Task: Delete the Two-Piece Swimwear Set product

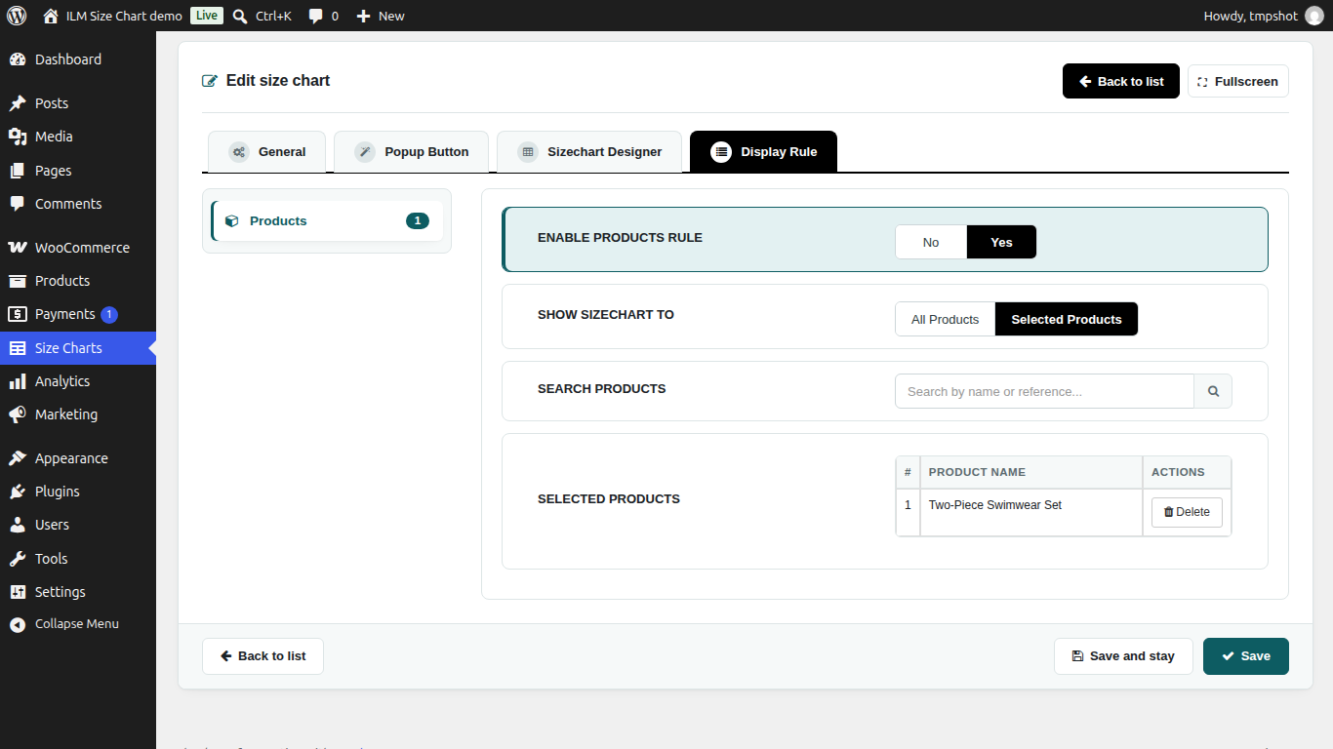Action: [x=1187, y=512]
